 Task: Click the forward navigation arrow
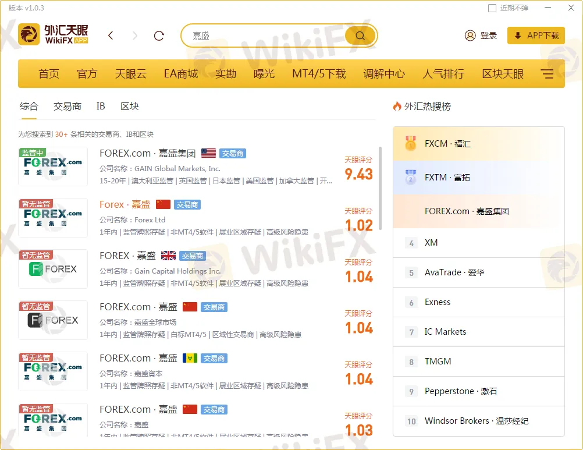coord(134,35)
